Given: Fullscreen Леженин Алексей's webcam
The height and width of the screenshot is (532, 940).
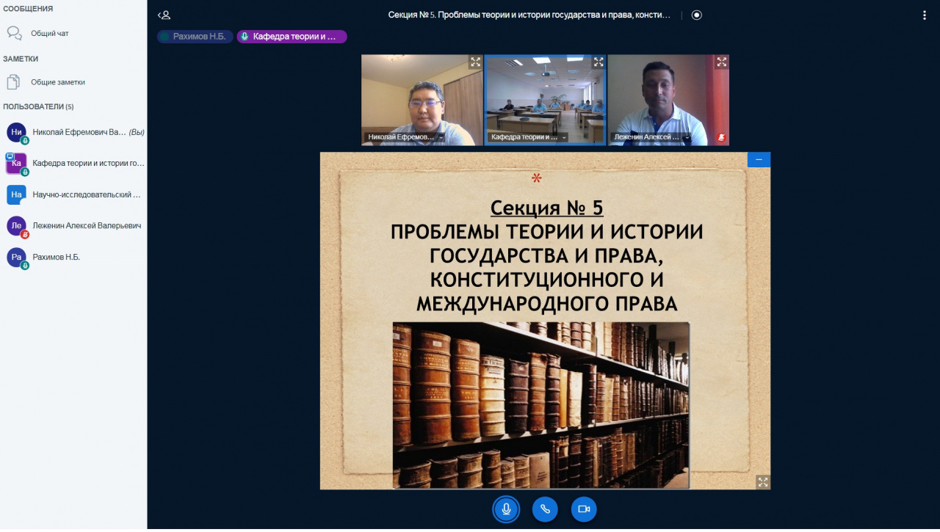Looking at the screenshot, I should 721,62.
